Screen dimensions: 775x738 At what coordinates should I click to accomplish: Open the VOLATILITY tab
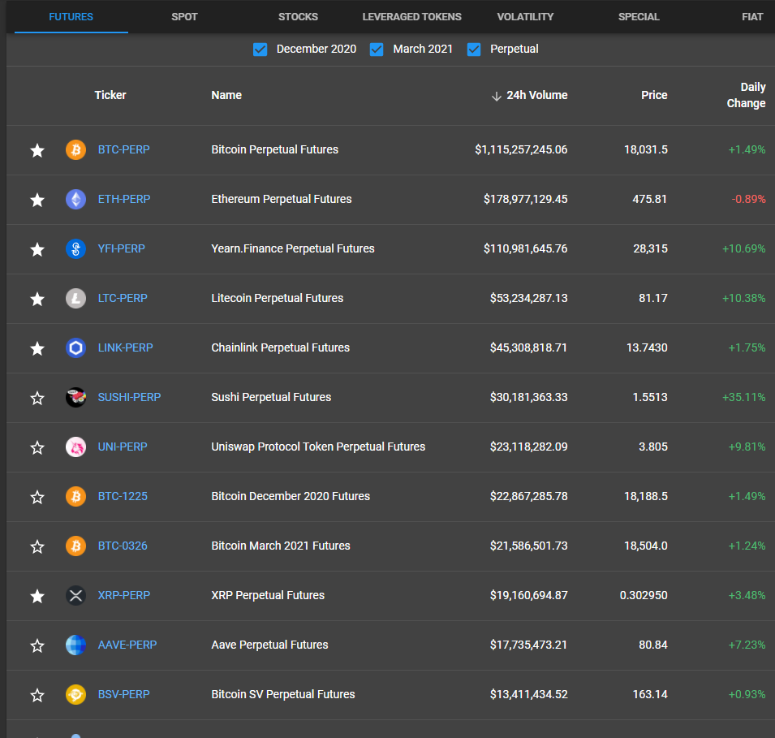[525, 17]
